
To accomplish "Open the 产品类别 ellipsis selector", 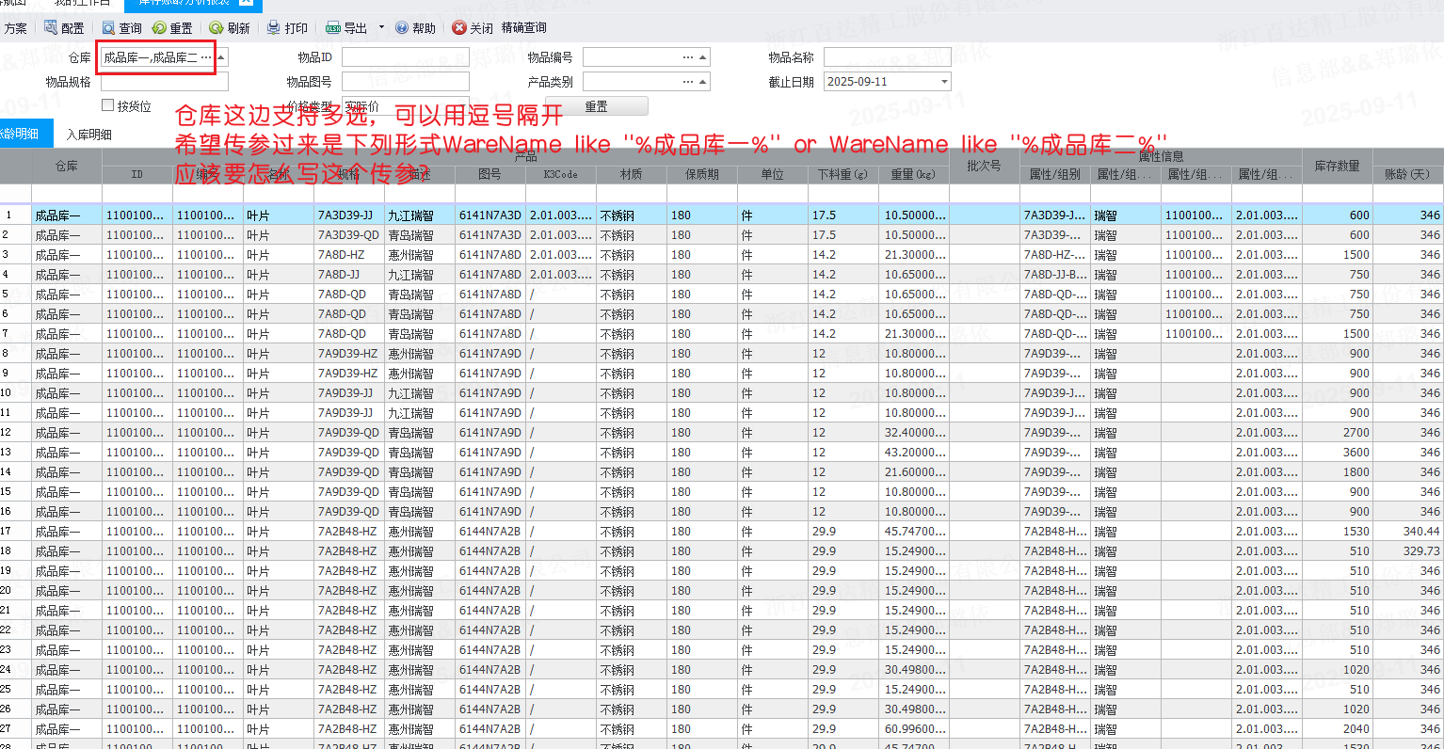I will click(x=688, y=82).
